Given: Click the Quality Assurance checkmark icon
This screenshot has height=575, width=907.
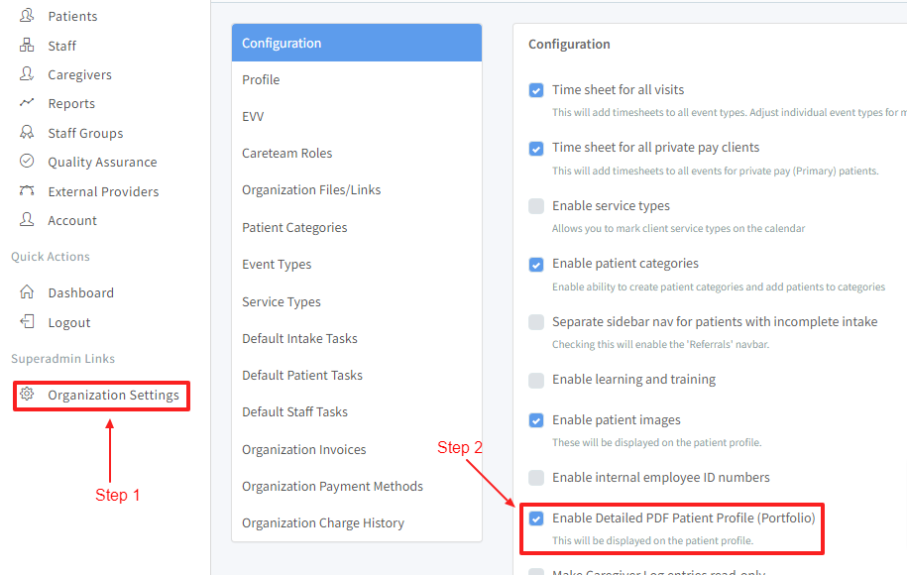Looking at the screenshot, I should [x=27, y=162].
